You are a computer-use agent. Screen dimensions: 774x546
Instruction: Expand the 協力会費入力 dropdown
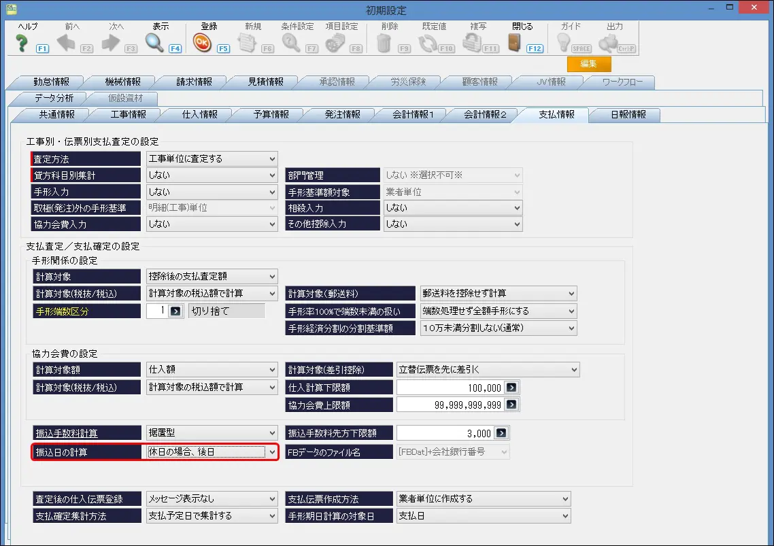tap(272, 224)
